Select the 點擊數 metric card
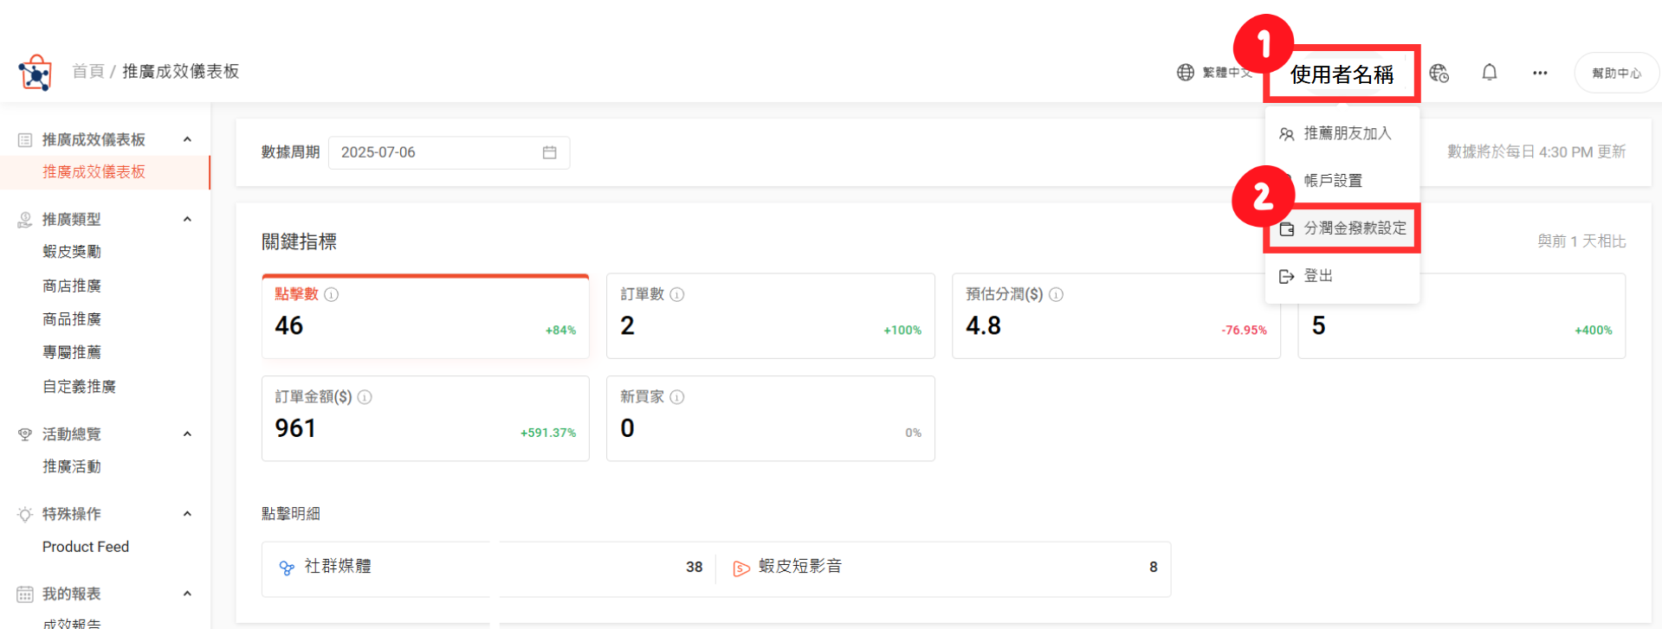The width and height of the screenshot is (1662, 629). click(x=425, y=316)
